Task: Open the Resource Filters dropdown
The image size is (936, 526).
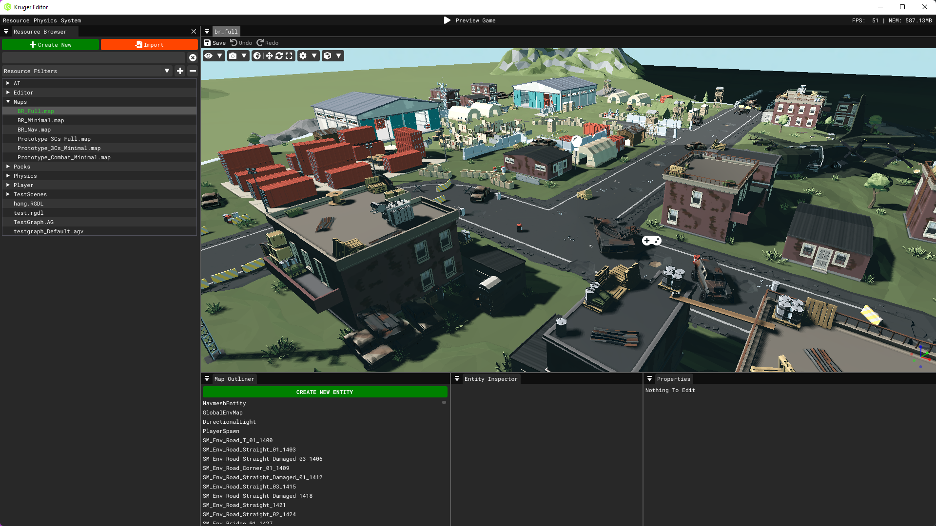Action: (x=167, y=71)
